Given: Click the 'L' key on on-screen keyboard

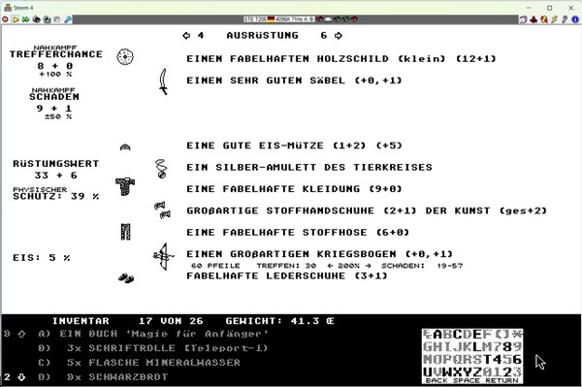Looking at the screenshot, I should pos(477,347).
